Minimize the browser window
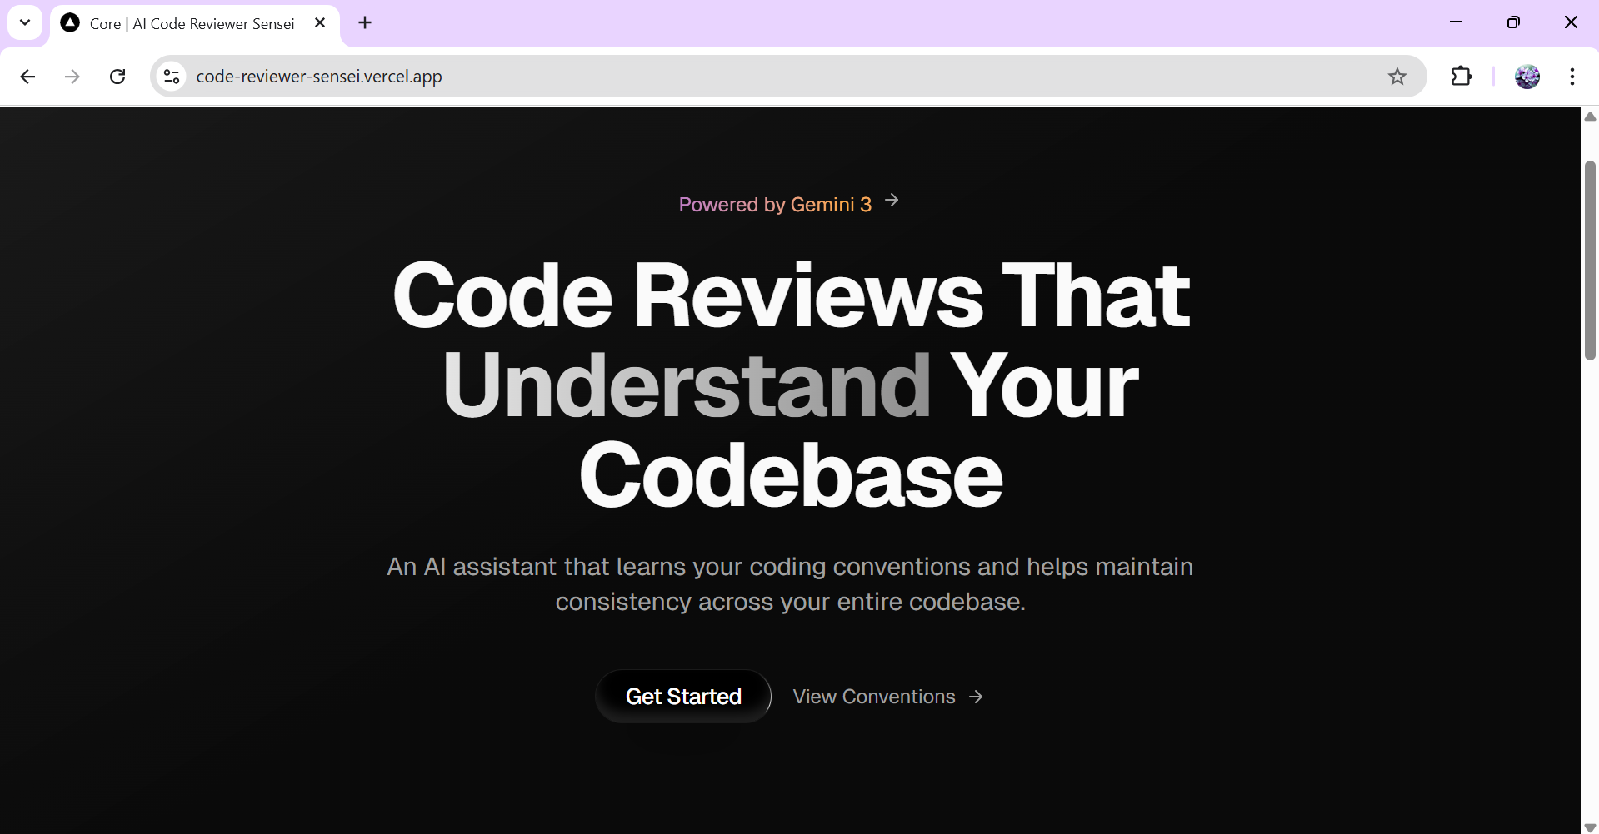Image resolution: width=1599 pixels, height=834 pixels. [x=1457, y=22]
